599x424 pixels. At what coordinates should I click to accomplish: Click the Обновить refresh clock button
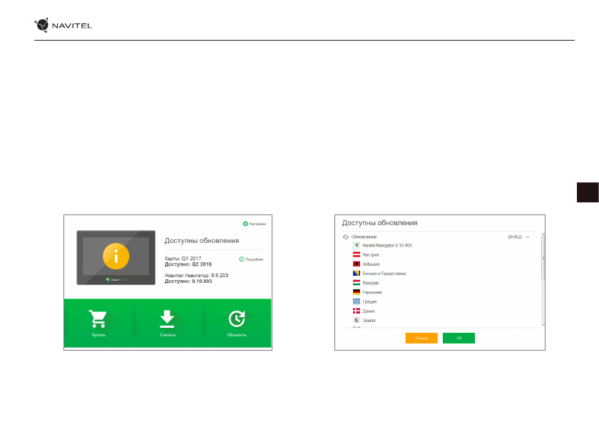[x=237, y=323]
